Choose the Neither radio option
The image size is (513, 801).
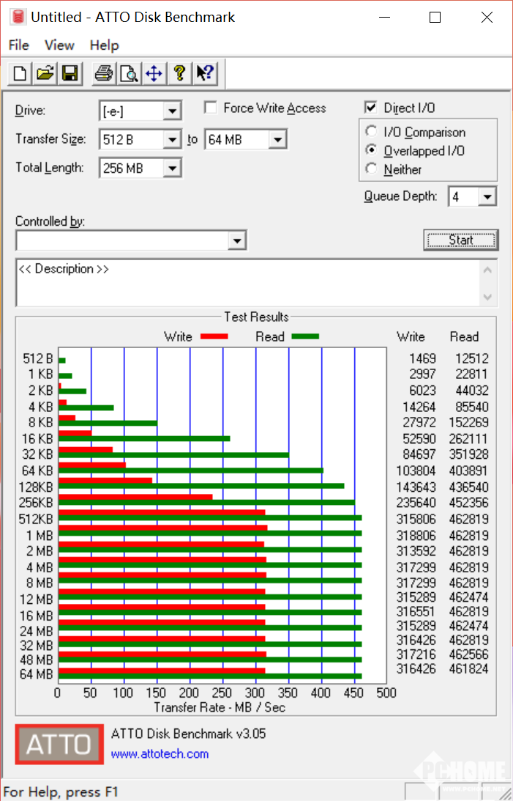[372, 169]
